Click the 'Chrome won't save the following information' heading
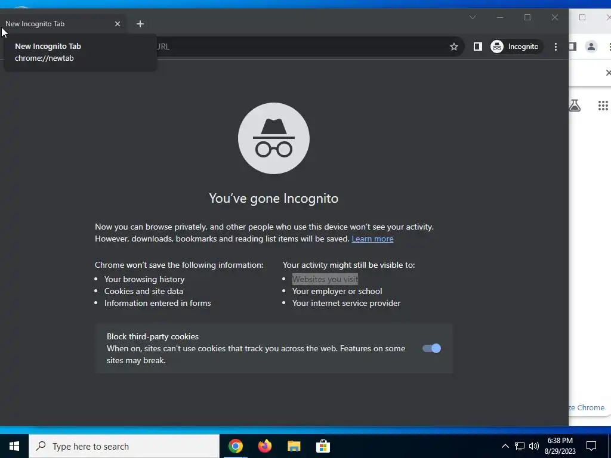The image size is (611, 458). [179, 265]
